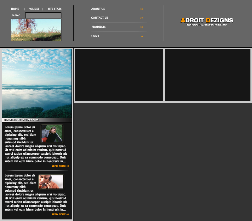252x221 pixels.
Task: Click 'The Small Business Template' tagline
Action: (x=207, y=25)
